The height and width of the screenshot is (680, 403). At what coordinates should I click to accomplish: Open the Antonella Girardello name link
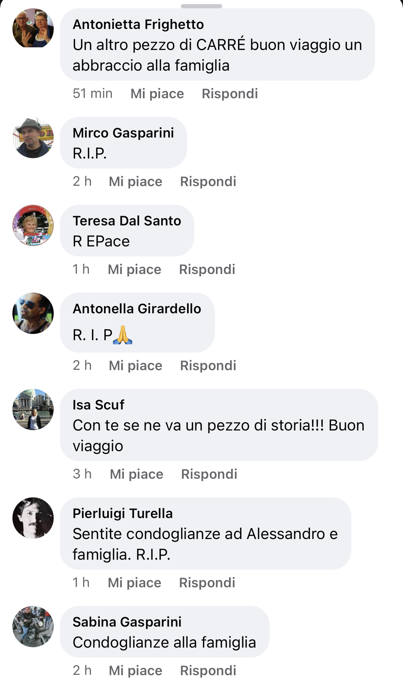[137, 309]
